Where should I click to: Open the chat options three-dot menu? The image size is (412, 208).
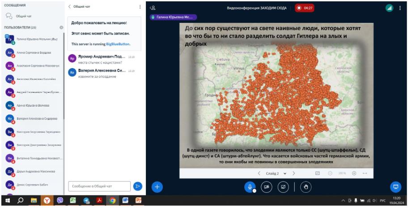140,7
